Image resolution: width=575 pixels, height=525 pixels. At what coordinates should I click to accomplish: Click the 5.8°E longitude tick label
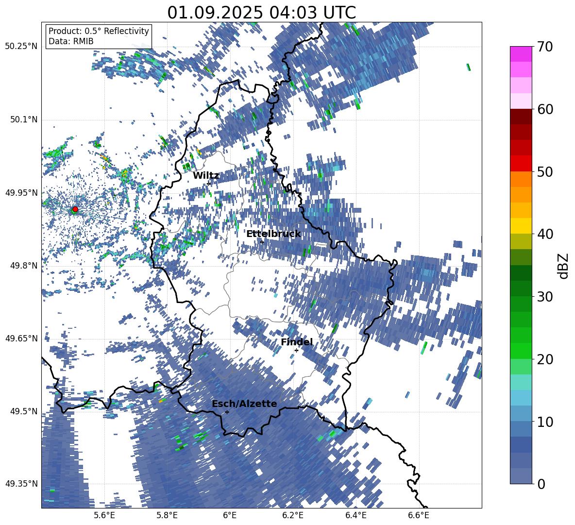click(167, 515)
